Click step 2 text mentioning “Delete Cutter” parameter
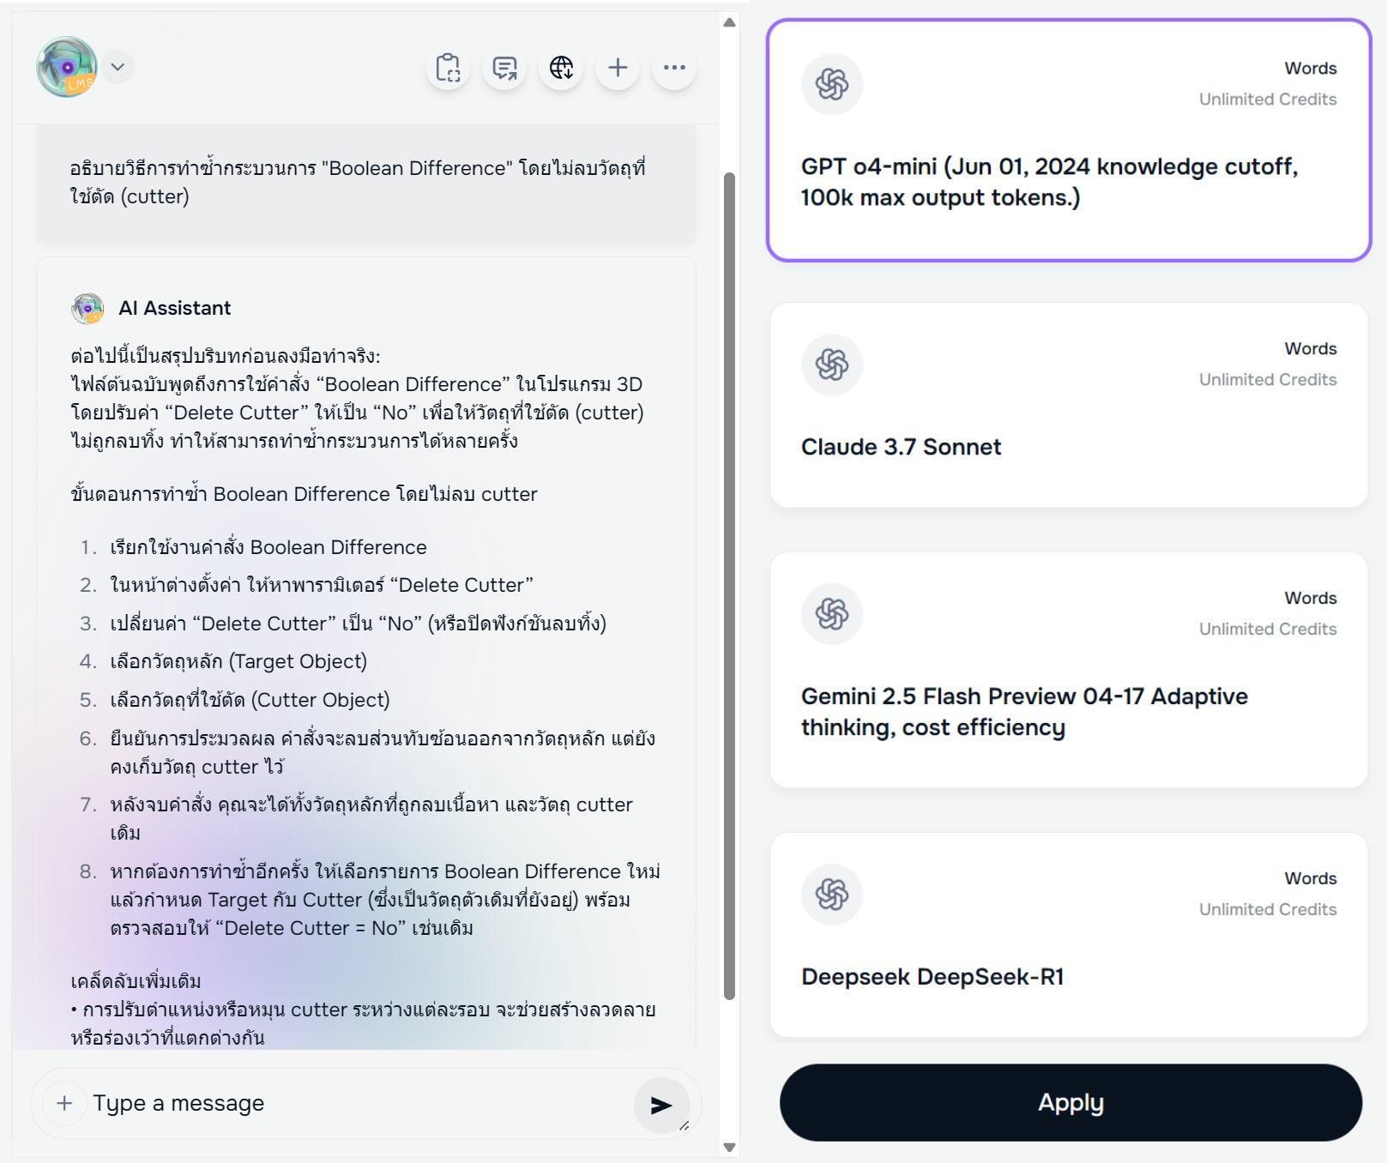 322,585
